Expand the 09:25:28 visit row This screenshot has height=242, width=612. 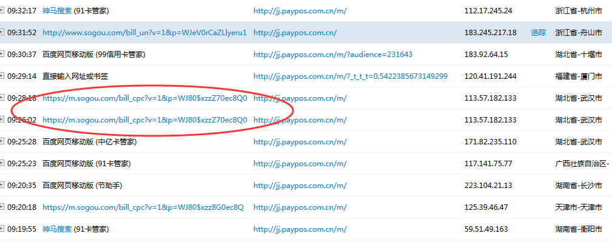point(2,142)
